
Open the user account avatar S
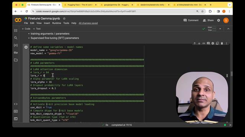point(226,20)
